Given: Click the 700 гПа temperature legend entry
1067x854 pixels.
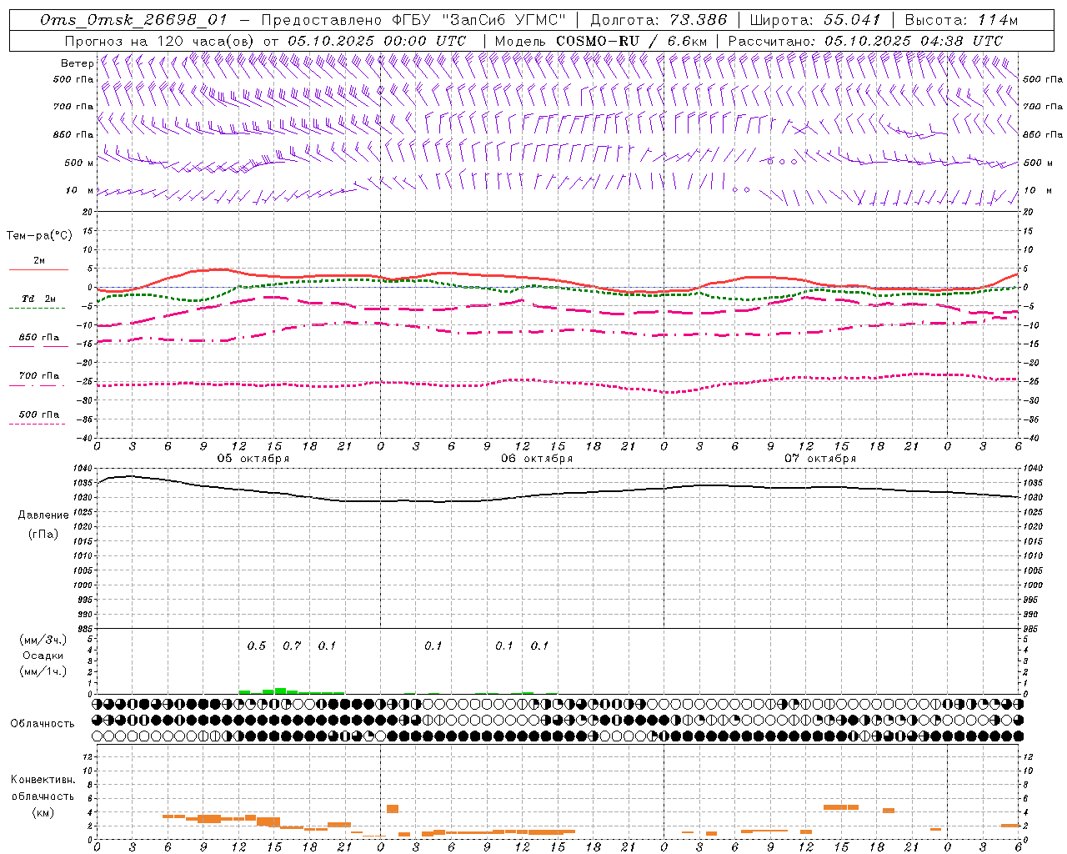Looking at the screenshot, I should tap(39, 376).
